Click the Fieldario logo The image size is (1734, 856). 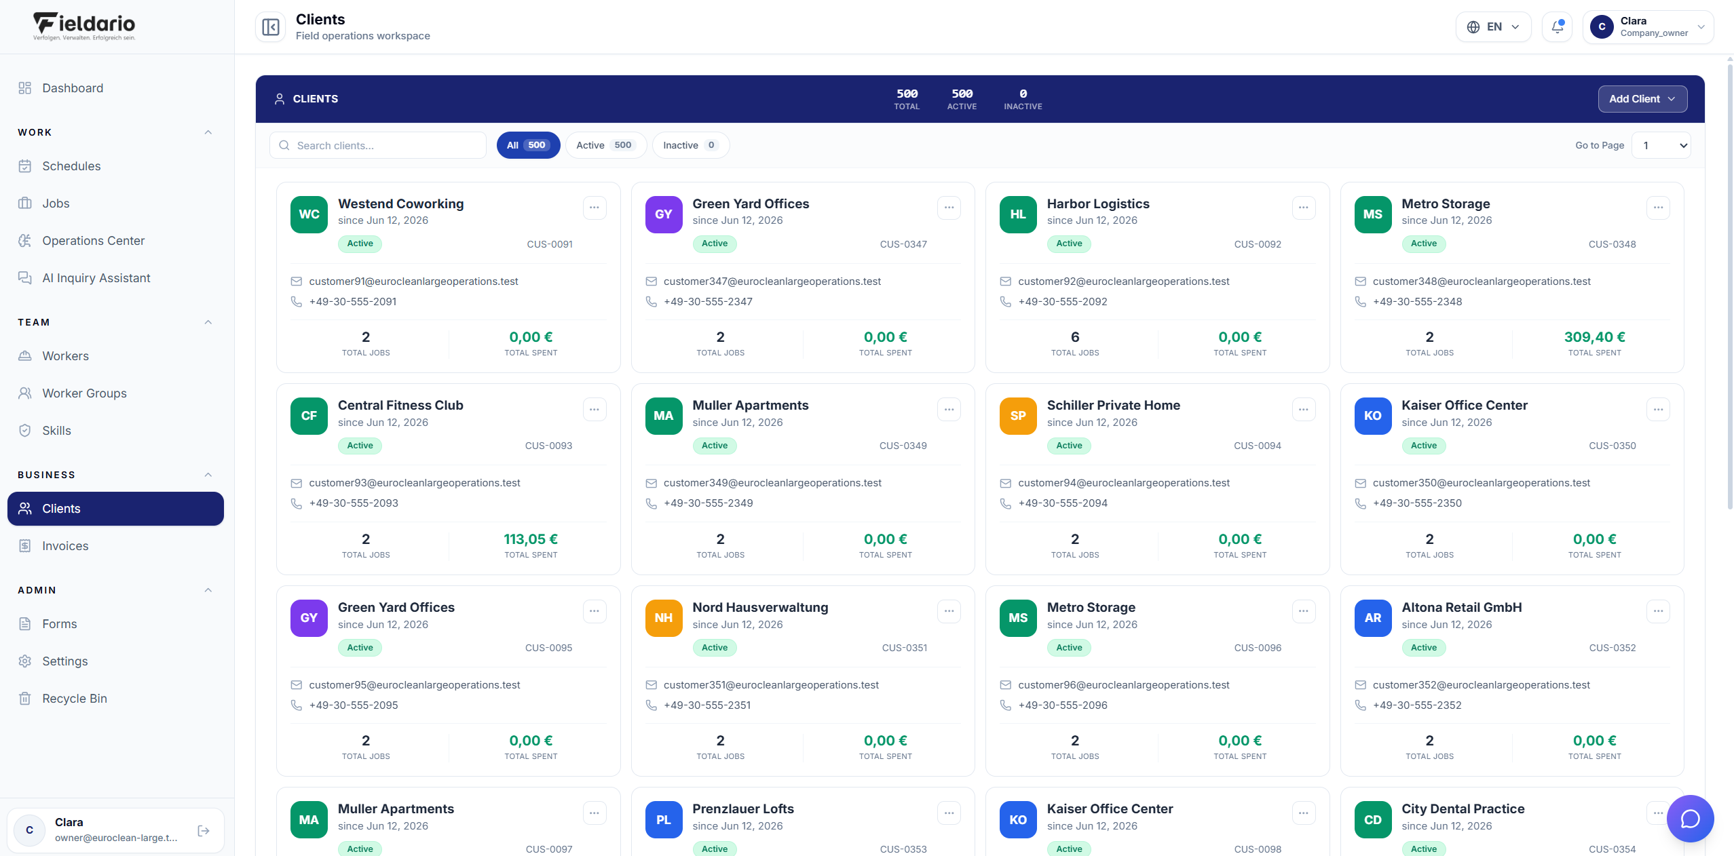click(x=84, y=26)
